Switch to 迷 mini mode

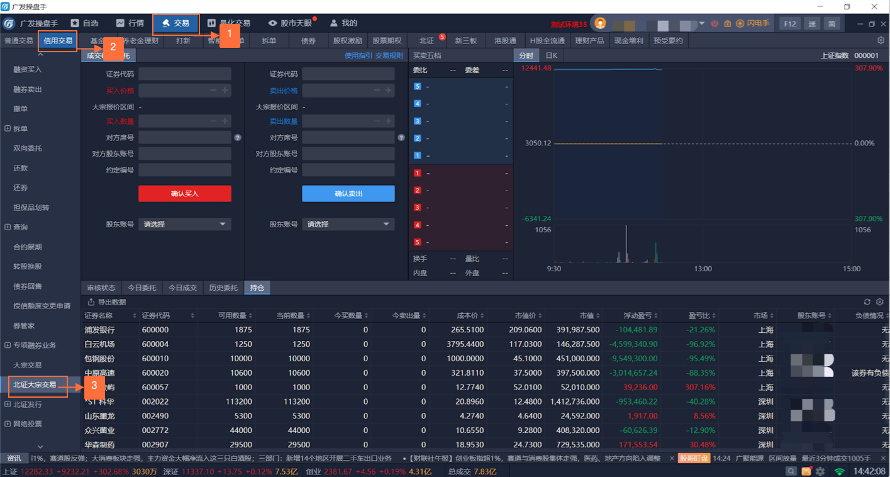tap(812, 24)
